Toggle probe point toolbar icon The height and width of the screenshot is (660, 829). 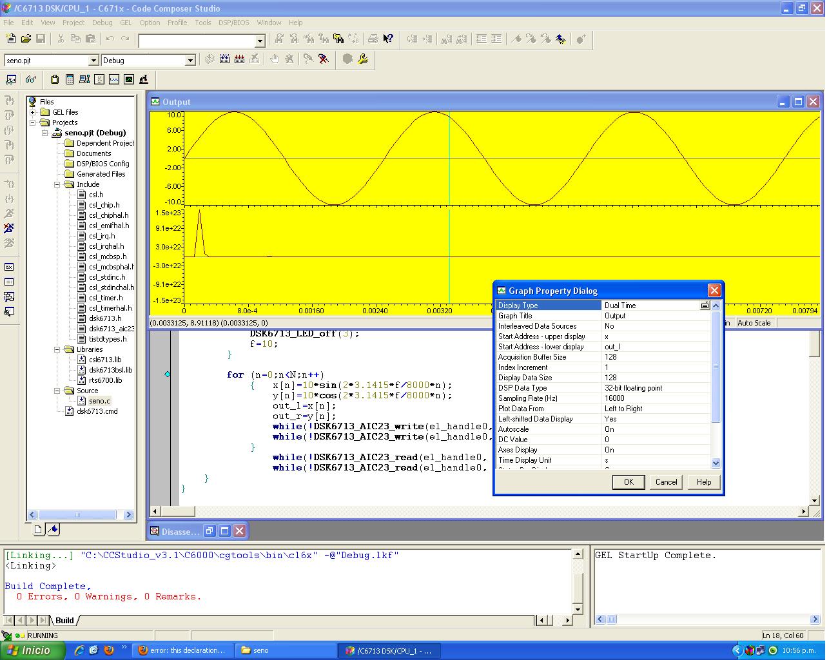308,59
